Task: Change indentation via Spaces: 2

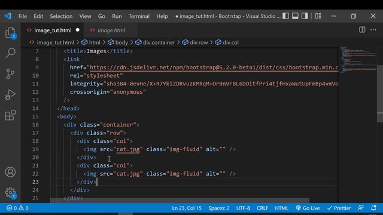Action: coord(219,208)
